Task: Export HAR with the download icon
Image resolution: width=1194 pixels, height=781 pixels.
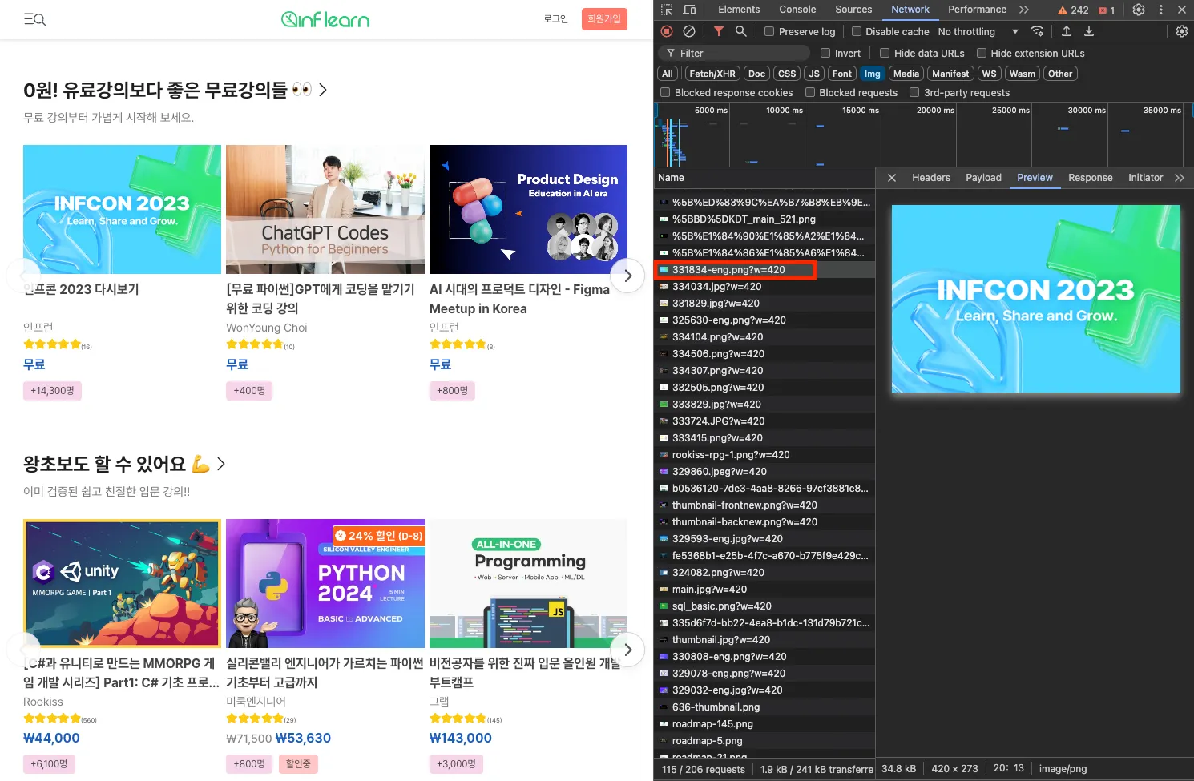Action: tap(1089, 31)
